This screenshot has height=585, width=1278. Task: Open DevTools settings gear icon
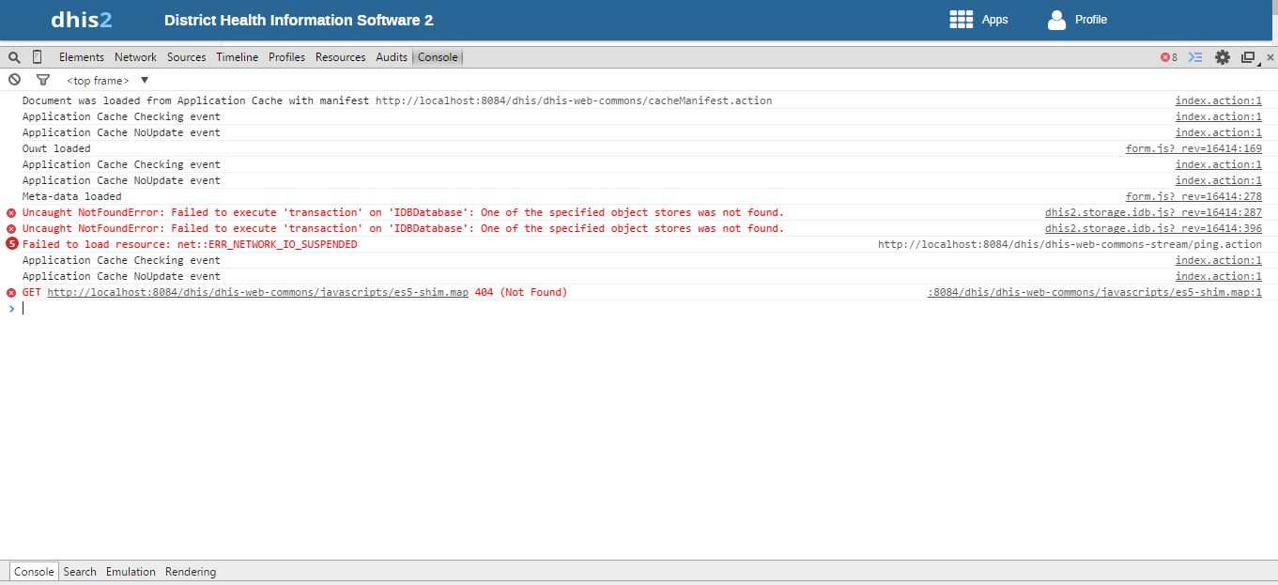pyautogui.click(x=1222, y=57)
